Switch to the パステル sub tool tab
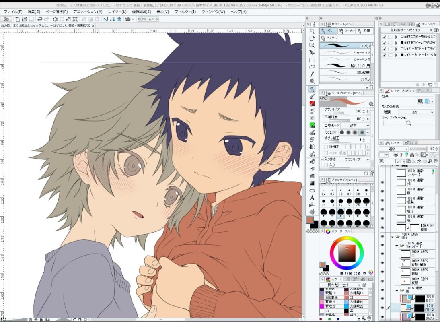Viewport: 440px width, 322px height. (x=329, y=38)
